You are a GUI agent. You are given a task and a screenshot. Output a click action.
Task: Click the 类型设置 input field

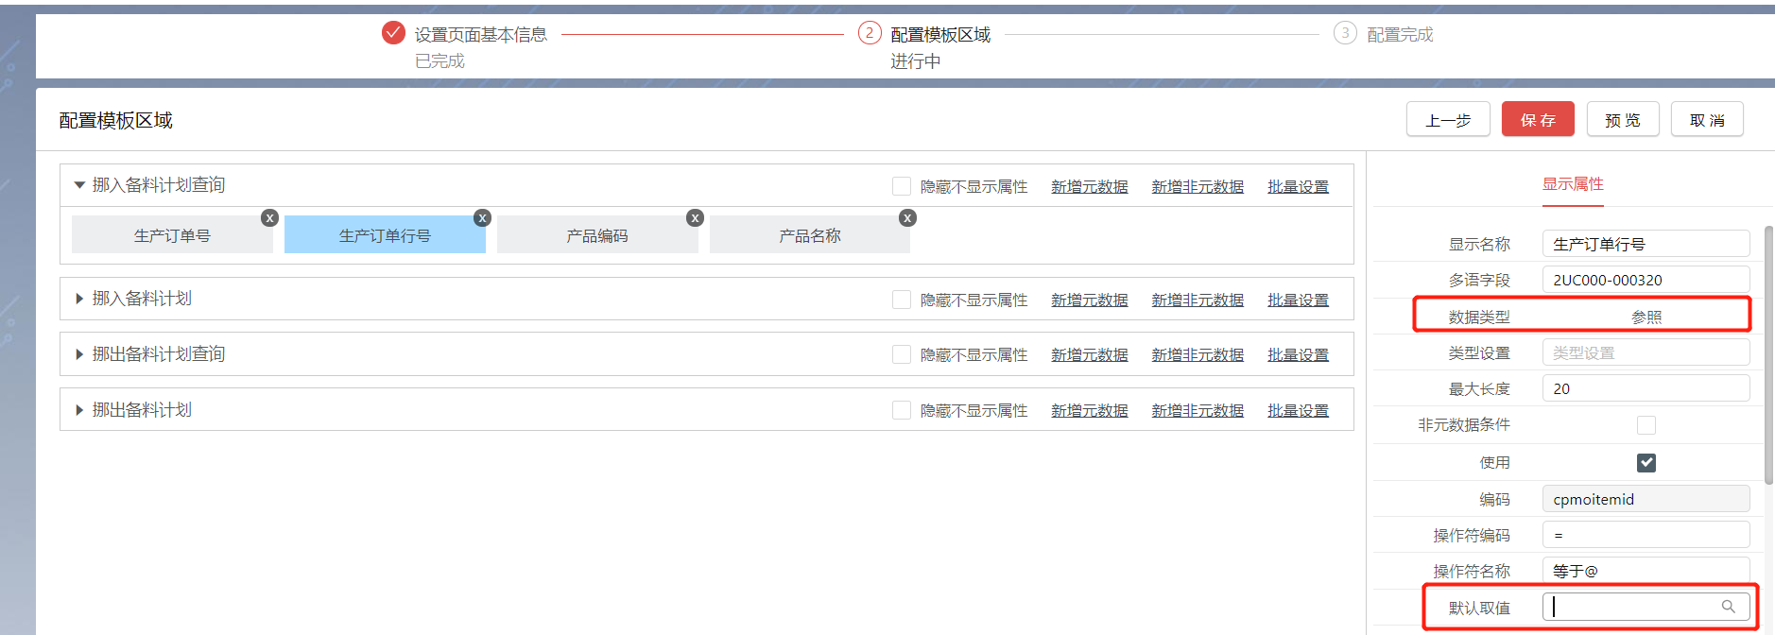(1646, 352)
